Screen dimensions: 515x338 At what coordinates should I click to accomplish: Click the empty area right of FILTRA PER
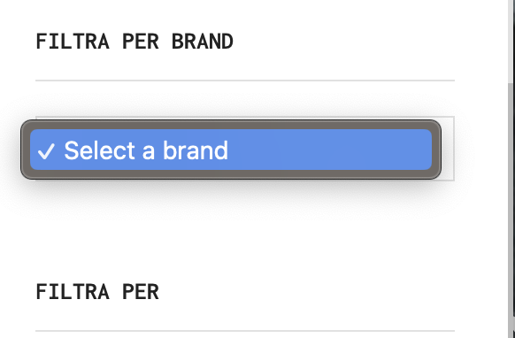(305, 292)
